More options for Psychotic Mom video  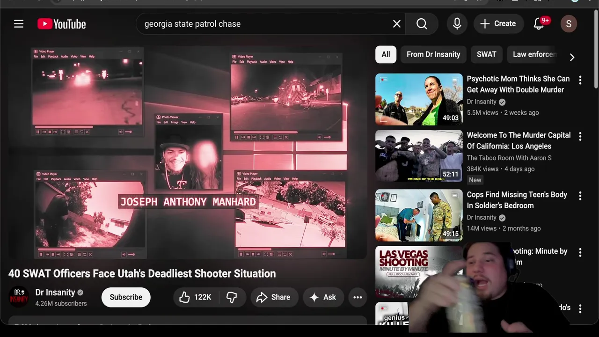click(x=580, y=80)
